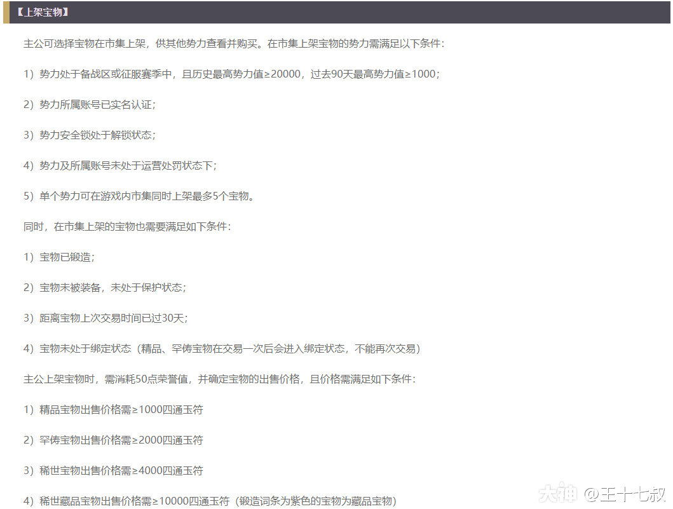Click the 宝物已锻造 condition line
This screenshot has width=673, height=509.
(x=59, y=257)
